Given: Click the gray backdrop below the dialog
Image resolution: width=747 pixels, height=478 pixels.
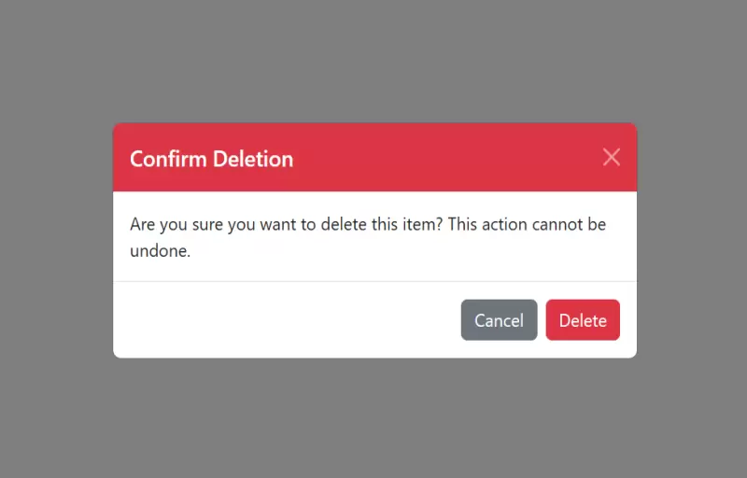Looking at the screenshot, I should (x=373, y=420).
